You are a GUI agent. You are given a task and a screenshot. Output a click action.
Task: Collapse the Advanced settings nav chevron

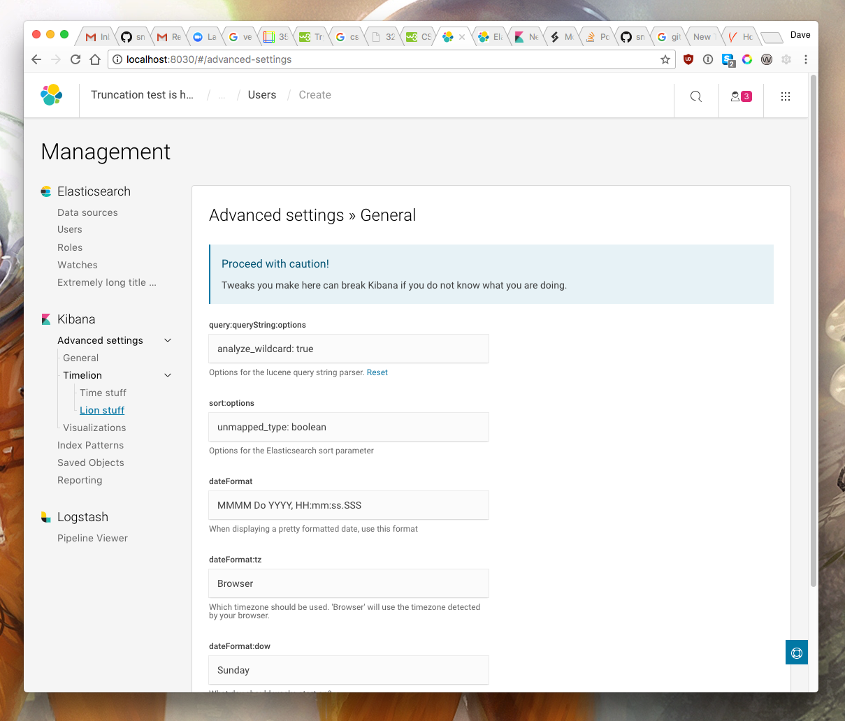coord(168,340)
